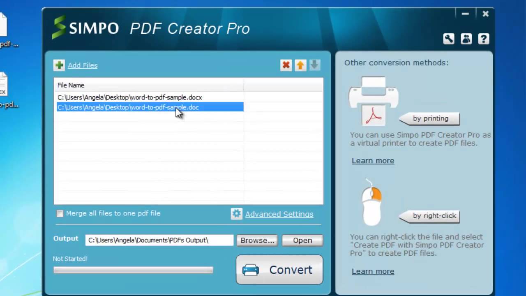Viewport: 526px width, 296px height.
Task: Open Learn more under by printing
Action: click(x=373, y=161)
